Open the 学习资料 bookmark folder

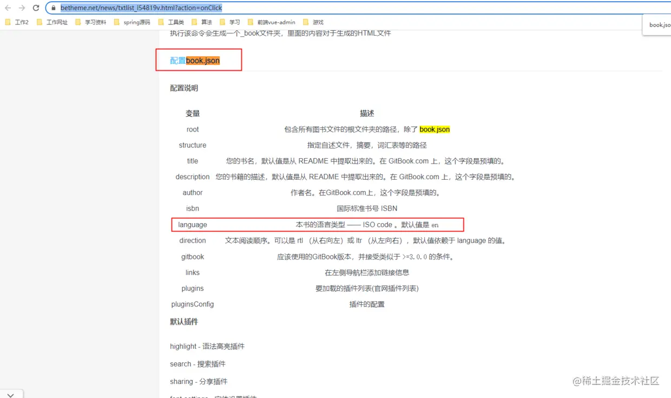coord(90,22)
